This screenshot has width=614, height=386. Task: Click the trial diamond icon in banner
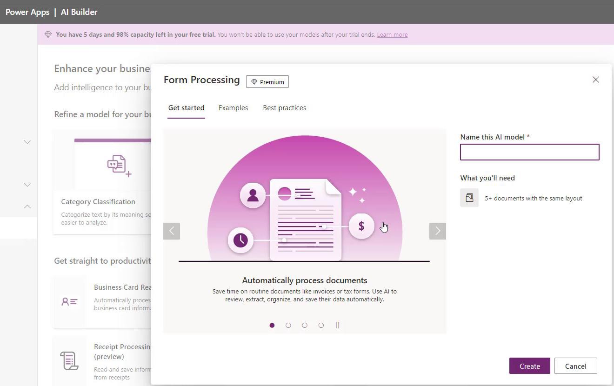[48, 34]
